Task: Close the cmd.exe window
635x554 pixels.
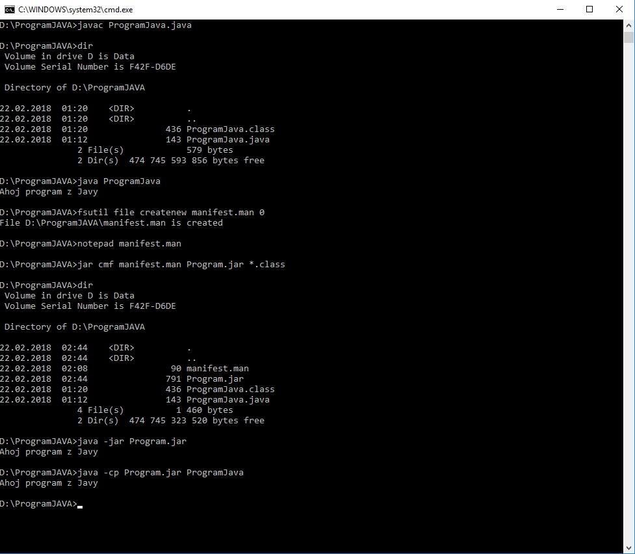Action: [619, 9]
